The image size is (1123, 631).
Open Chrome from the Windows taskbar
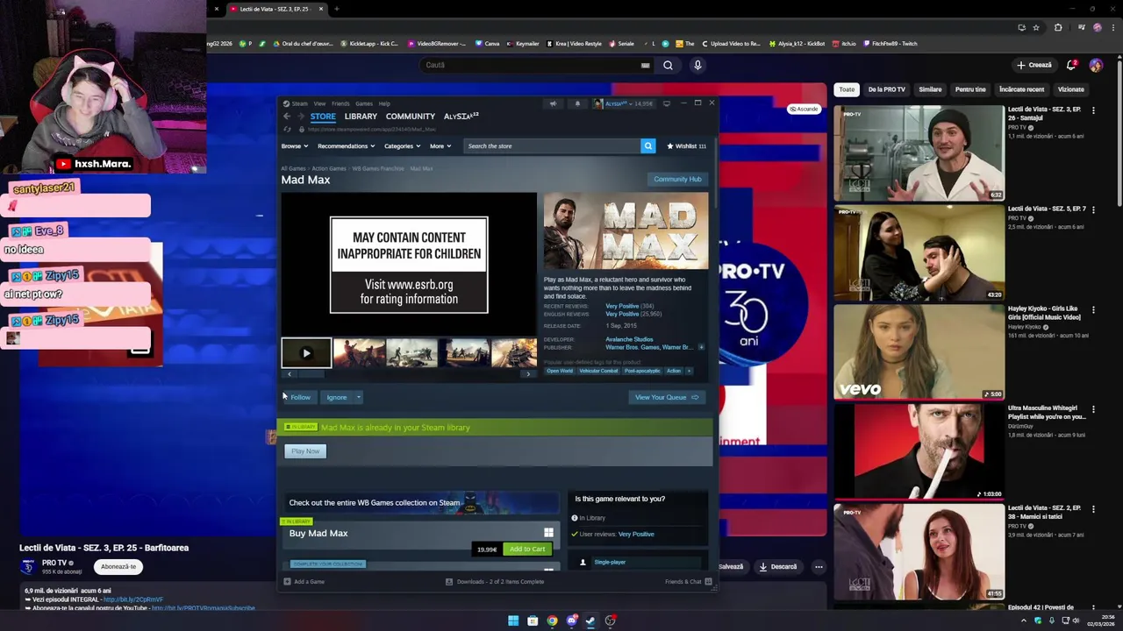(x=552, y=620)
